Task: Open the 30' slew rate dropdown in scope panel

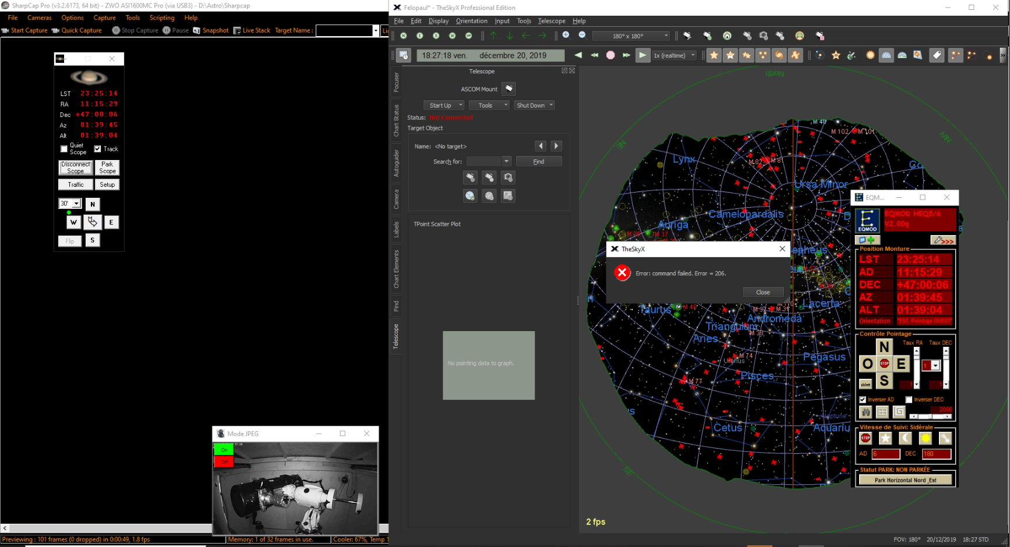Action: pos(70,204)
